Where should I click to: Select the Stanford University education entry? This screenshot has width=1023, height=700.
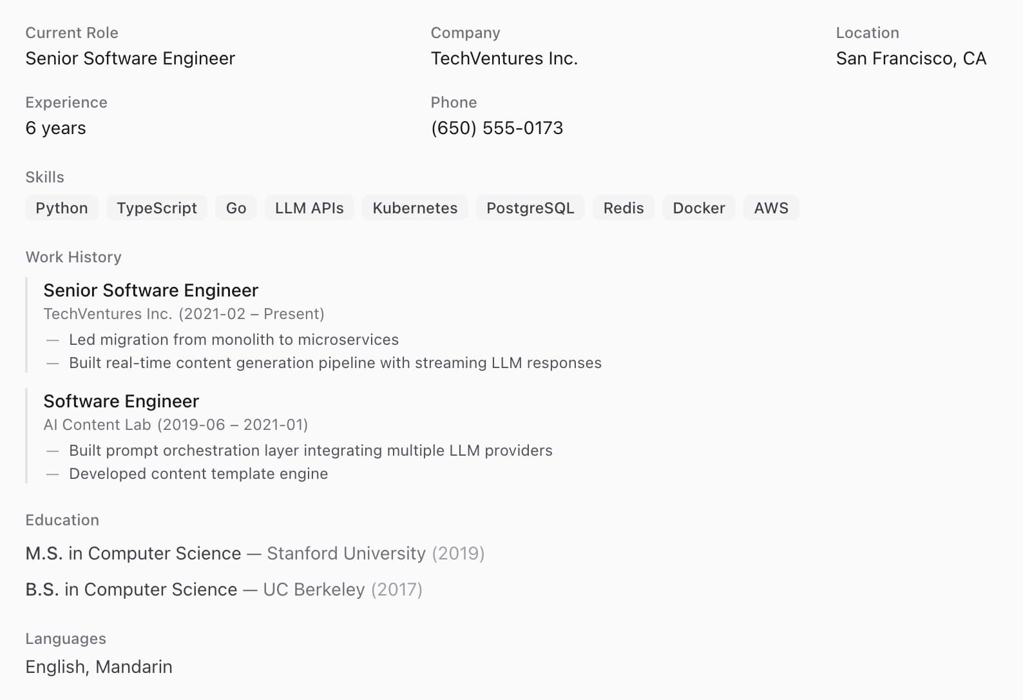click(x=255, y=554)
